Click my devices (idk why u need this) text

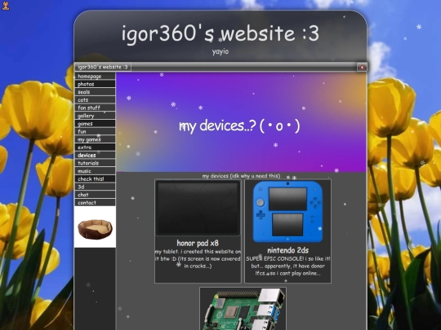coord(241,176)
